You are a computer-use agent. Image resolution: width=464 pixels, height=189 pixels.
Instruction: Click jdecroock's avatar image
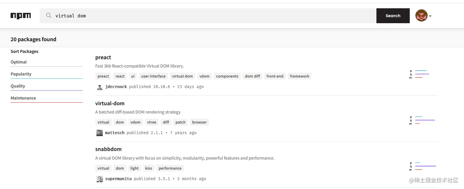point(99,87)
